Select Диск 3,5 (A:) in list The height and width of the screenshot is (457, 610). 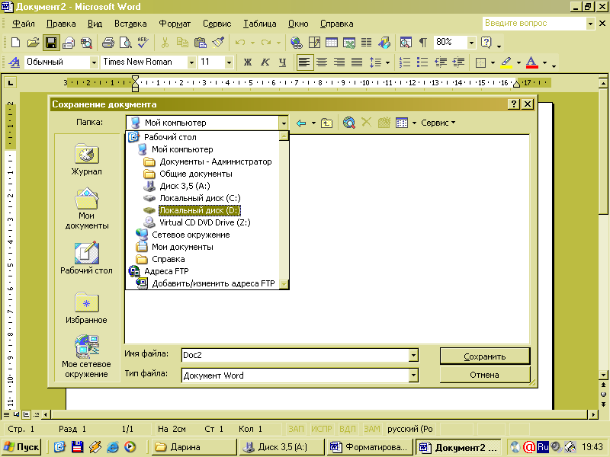coord(185,186)
